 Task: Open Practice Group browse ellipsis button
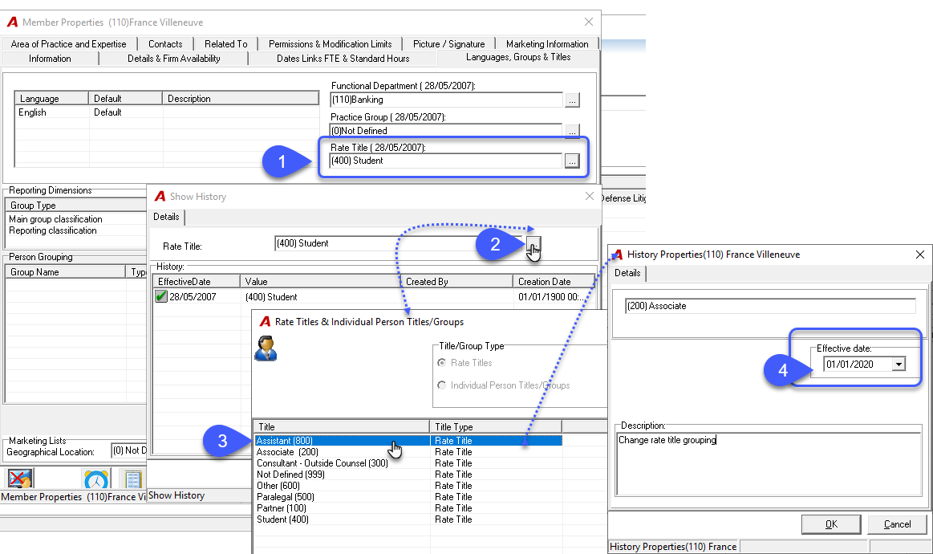tap(572, 130)
